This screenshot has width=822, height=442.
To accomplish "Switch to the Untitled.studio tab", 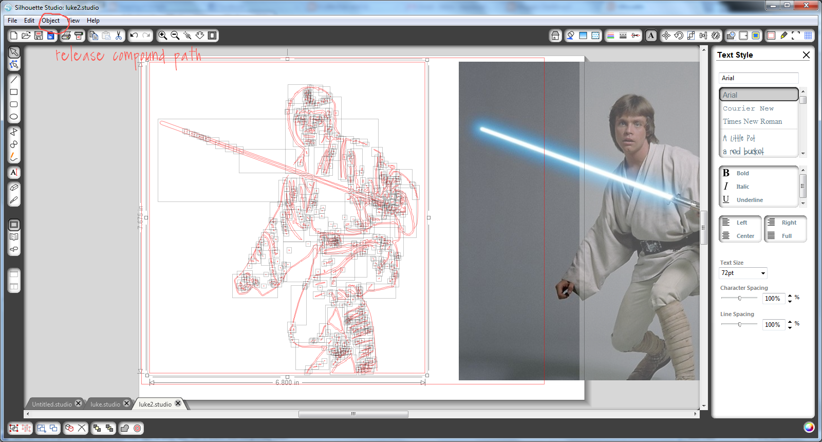I will pos(52,404).
